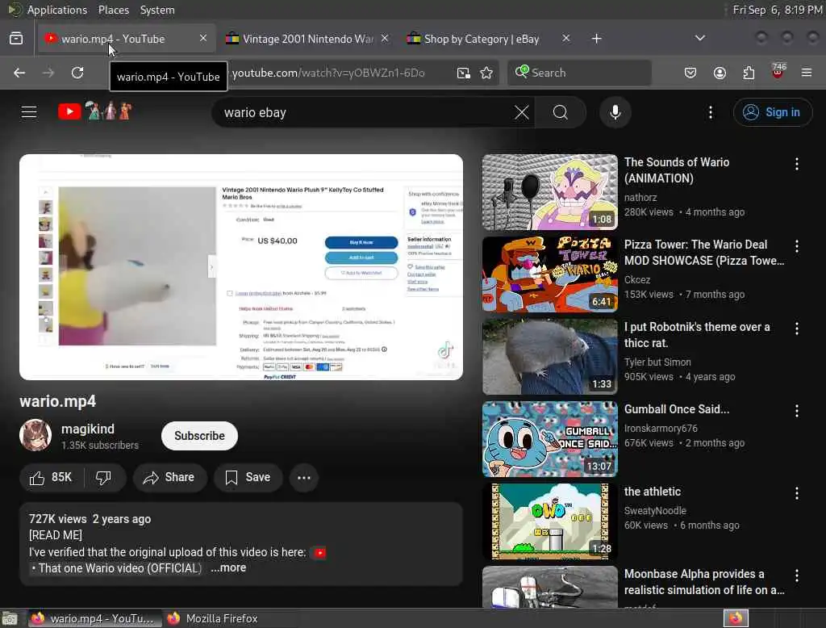Reload the current page
Screen dimensions: 826x628
coord(77,73)
